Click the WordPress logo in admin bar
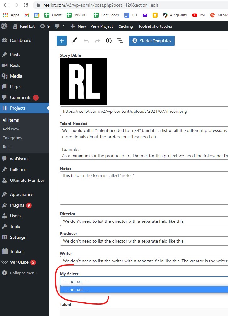The image size is (228, 316). tap(4, 26)
